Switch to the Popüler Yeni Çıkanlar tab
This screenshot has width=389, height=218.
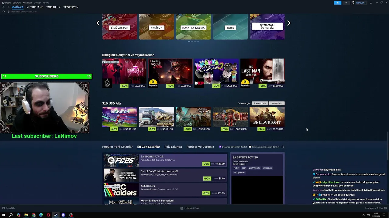click(x=117, y=147)
